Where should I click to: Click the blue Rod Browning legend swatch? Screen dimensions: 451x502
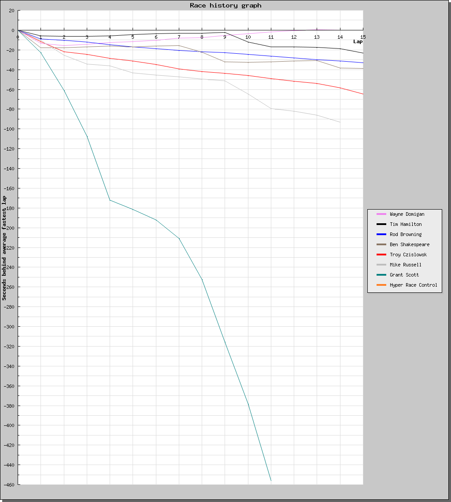[x=381, y=234]
